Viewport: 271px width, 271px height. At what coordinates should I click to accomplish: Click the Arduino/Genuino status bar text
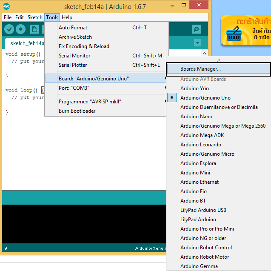pos(150,248)
